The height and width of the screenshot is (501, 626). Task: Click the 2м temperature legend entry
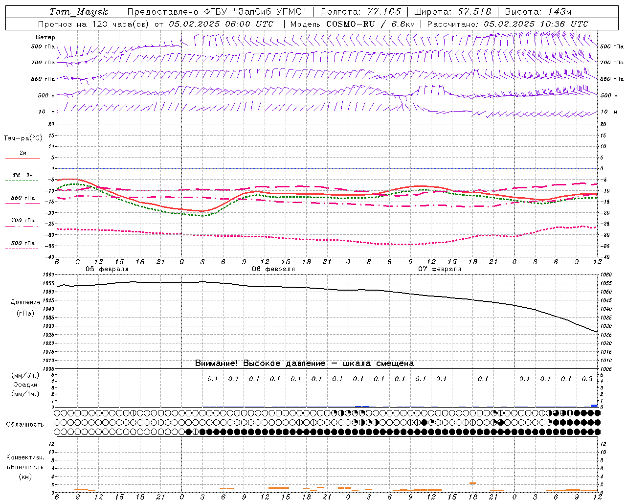pyautogui.click(x=23, y=153)
